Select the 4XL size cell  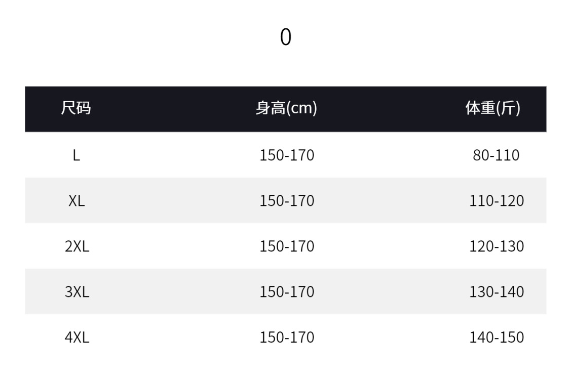[x=77, y=337]
